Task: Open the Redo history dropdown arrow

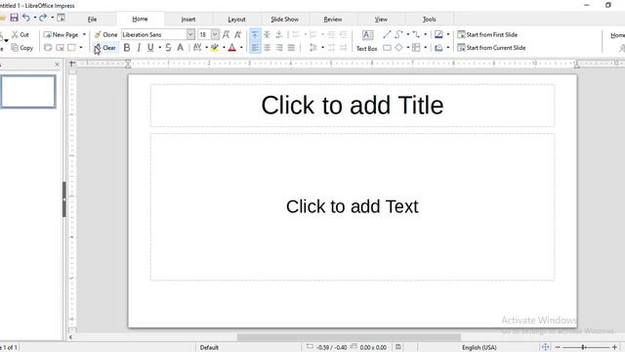Action: pos(52,18)
